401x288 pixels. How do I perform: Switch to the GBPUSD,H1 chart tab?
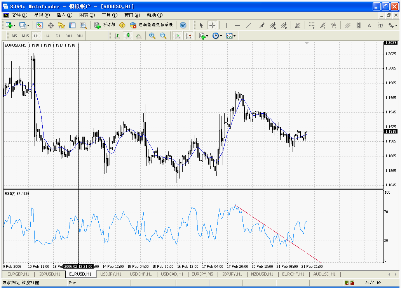pyautogui.click(x=49, y=274)
